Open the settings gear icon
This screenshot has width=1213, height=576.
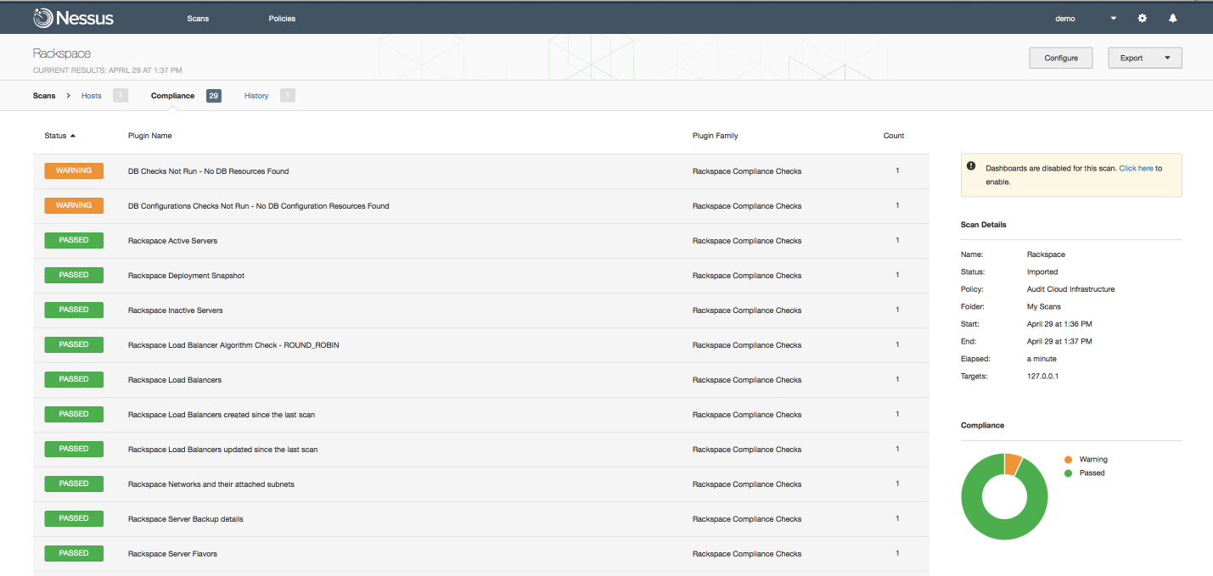click(1143, 18)
